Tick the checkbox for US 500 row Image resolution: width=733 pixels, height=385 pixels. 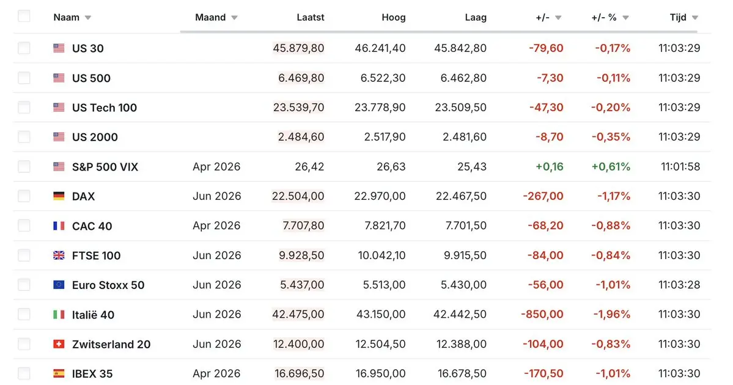pos(24,78)
